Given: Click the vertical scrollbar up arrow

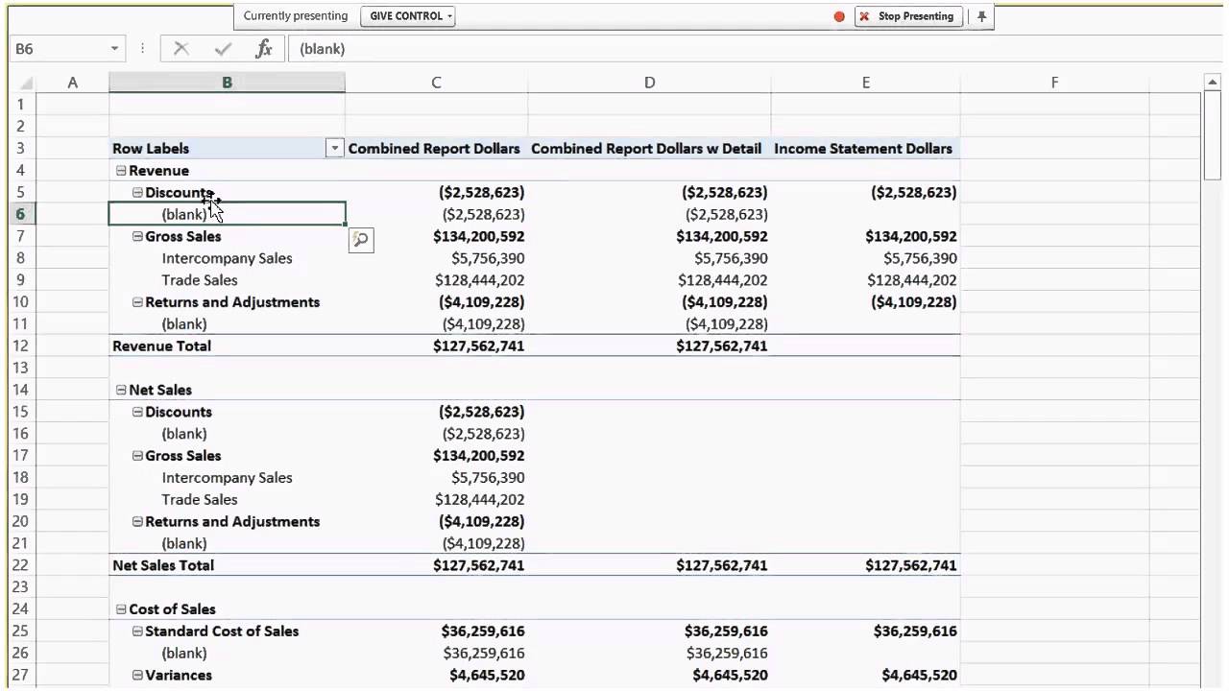Looking at the screenshot, I should point(1213,83).
